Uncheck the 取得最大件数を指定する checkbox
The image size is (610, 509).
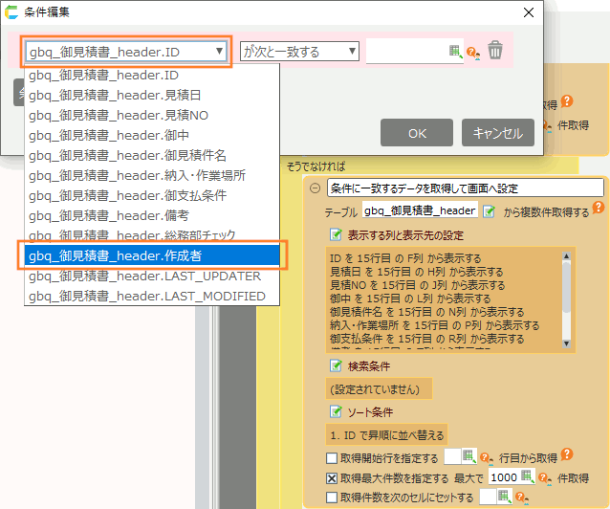point(332,477)
